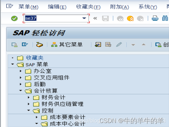Open the command field history dropdown
The height and width of the screenshot is (127, 169).
click(x=84, y=18)
